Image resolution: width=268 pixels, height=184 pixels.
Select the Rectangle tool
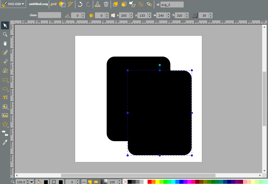[x=5, y=80]
